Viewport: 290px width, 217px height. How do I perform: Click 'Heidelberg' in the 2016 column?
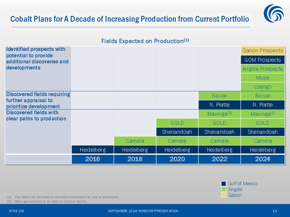coord(93,150)
